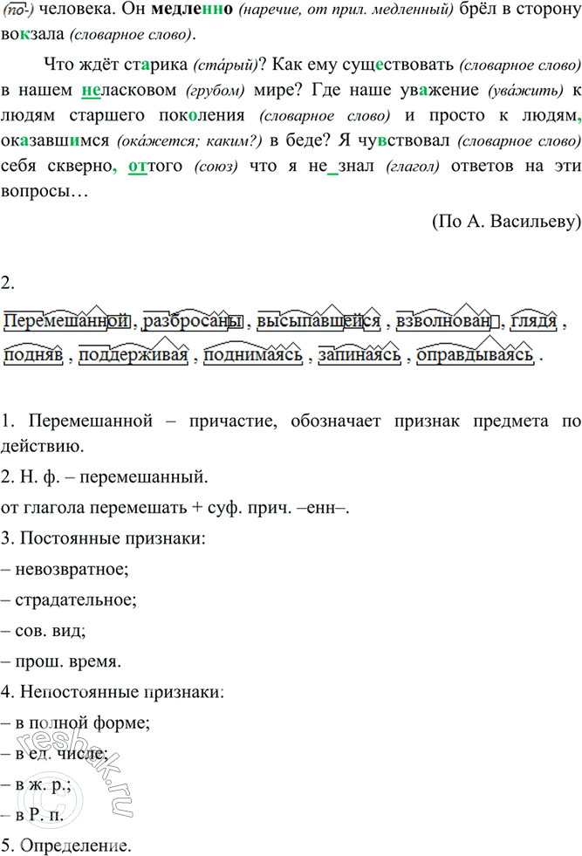Click the heading "4. Непостоянные признаки:"

(x=113, y=691)
